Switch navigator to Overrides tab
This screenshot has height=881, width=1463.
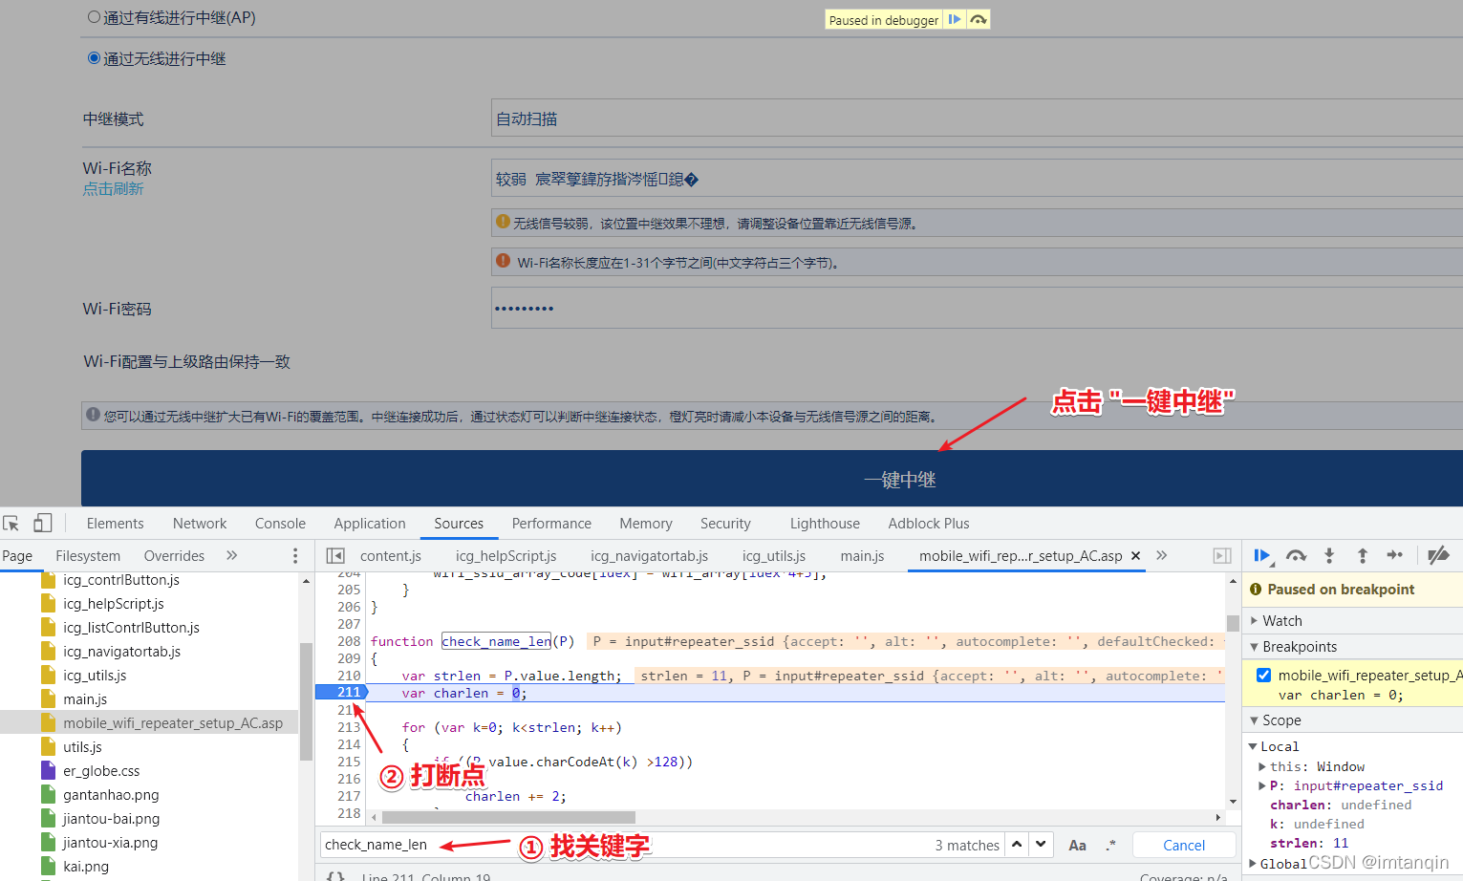click(174, 555)
